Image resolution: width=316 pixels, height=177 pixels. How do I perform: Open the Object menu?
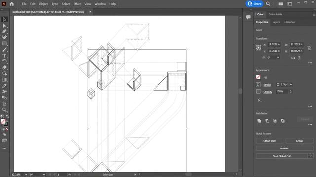click(x=43, y=4)
